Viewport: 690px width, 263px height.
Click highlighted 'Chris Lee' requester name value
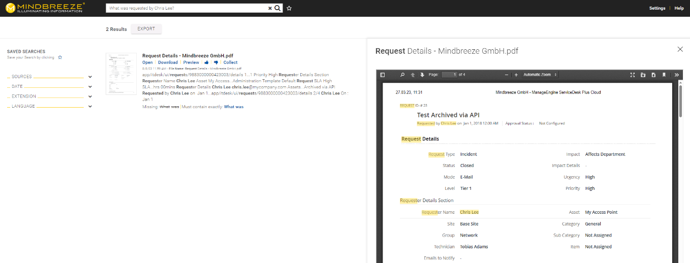[469, 212]
